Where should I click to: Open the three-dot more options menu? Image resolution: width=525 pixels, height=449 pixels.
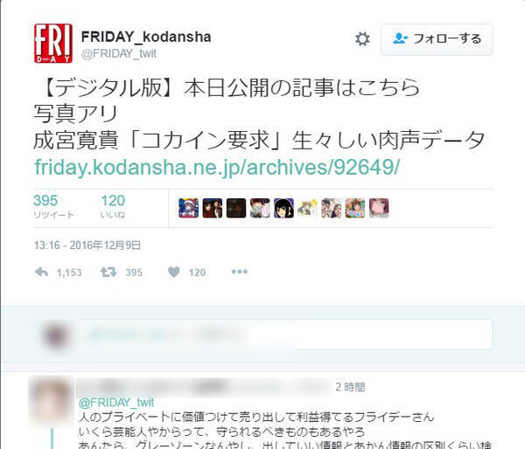(x=240, y=272)
